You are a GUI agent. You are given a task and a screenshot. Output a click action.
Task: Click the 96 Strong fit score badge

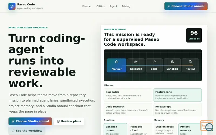[194, 35]
